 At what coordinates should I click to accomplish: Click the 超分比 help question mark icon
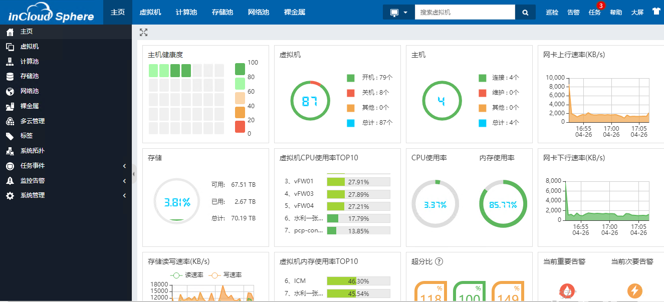tap(439, 261)
